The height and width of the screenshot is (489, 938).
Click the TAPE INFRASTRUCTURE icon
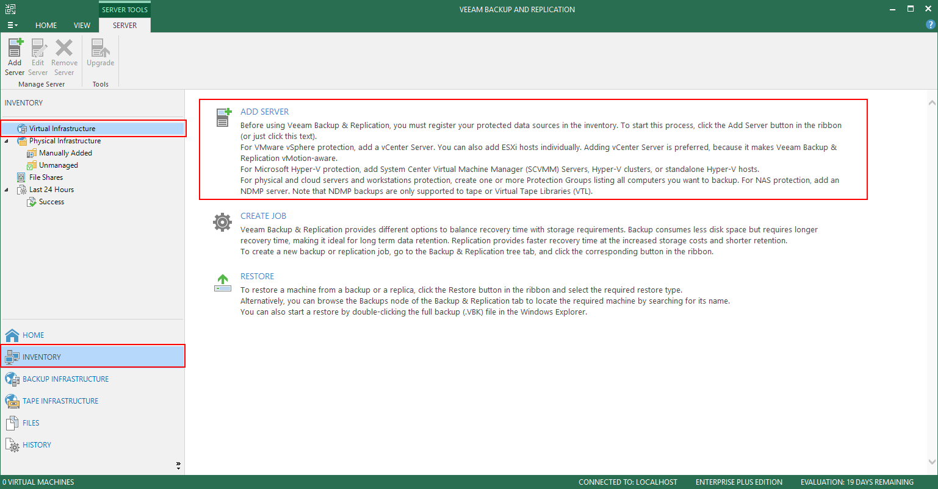(12, 401)
